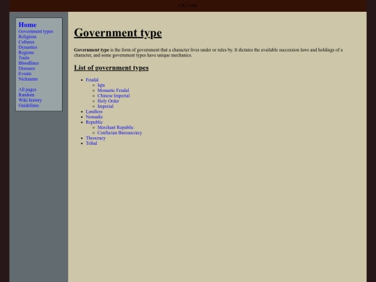Go to Government types in sidebar
376x282 pixels.
click(36, 31)
